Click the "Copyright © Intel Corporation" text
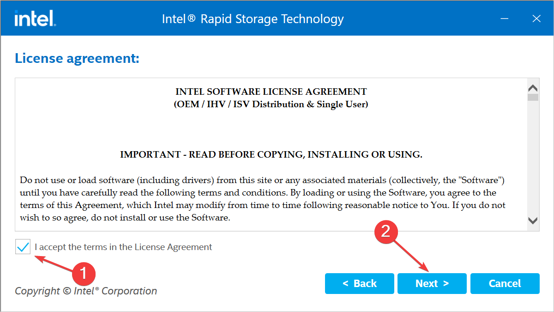This screenshot has width=554, height=312. coord(86,291)
